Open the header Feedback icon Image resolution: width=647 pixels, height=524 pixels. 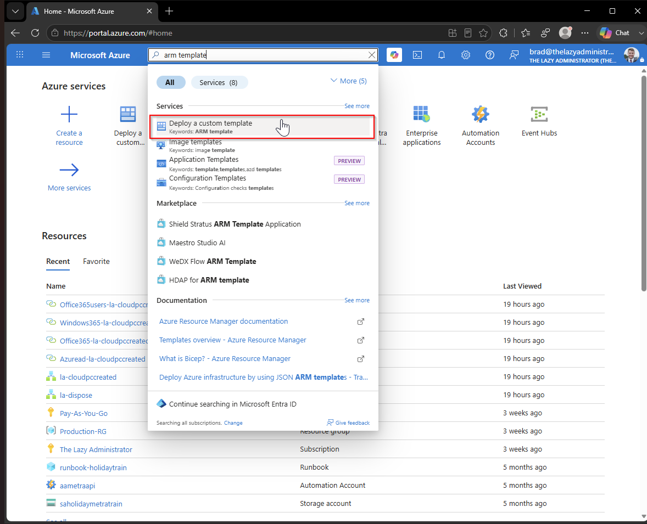pos(514,55)
